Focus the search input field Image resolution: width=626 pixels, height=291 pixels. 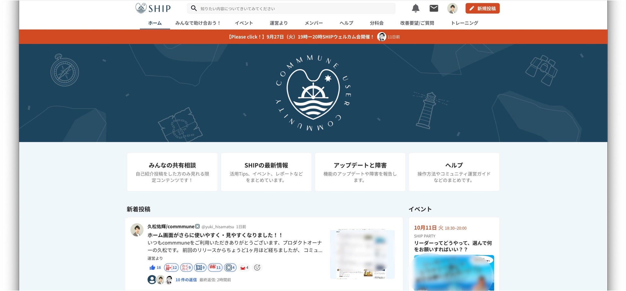(291, 8)
